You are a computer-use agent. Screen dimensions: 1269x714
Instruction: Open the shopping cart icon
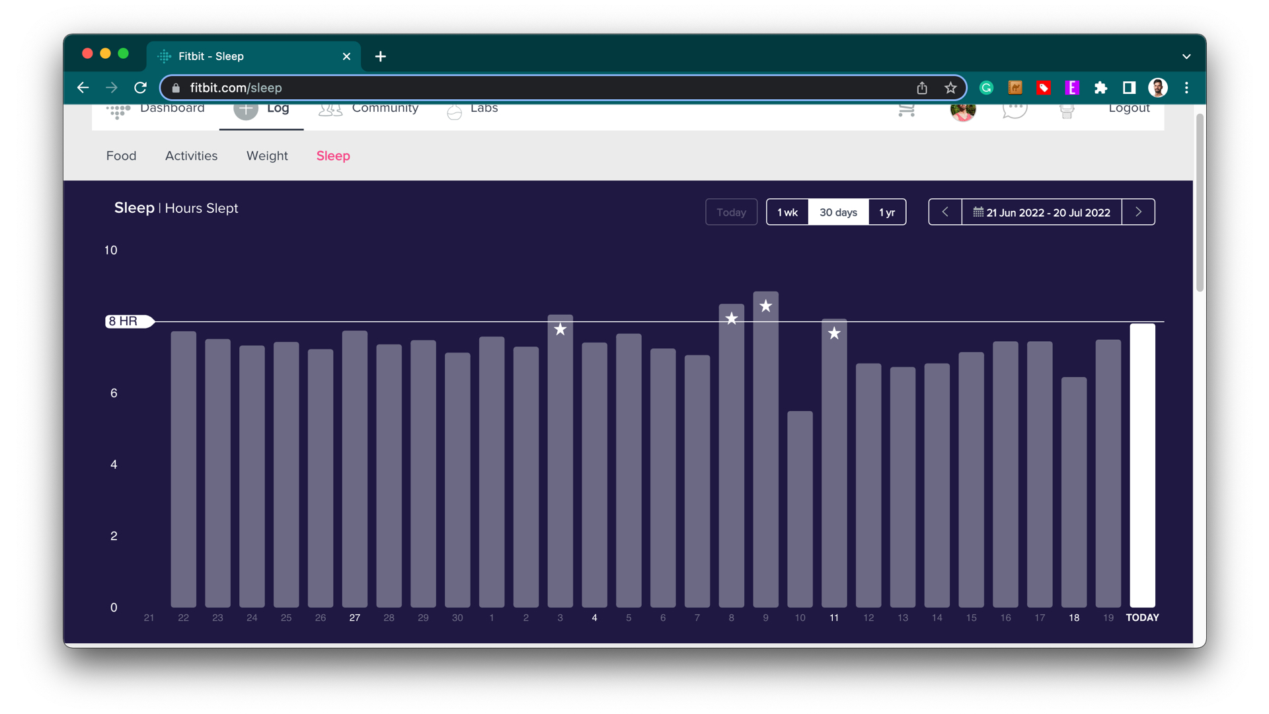907,110
